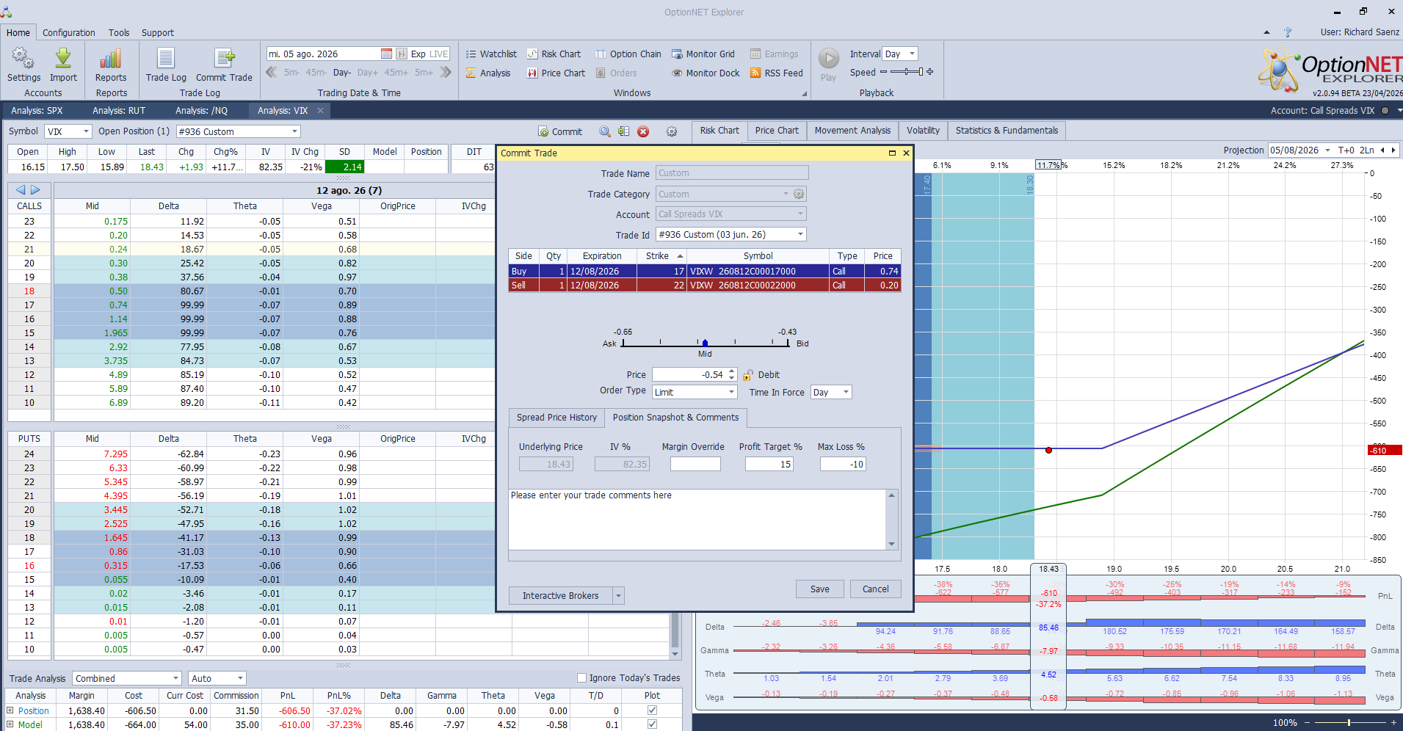The image size is (1403, 731).
Task: Click the Interactive Brokers button
Action: [x=561, y=595]
